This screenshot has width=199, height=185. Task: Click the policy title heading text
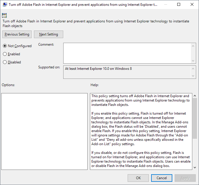pyautogui.click(x=96, y=23)
